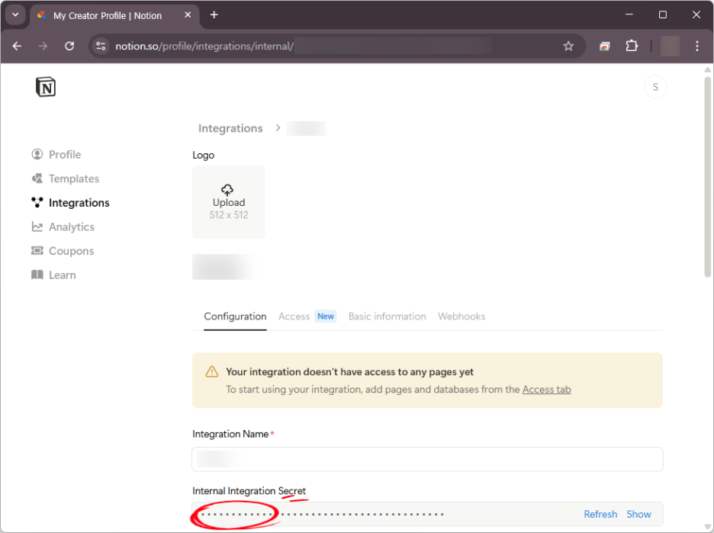Screen dimensions: 714x533
Task: Maximize the browser window
Action: click(x=663, y=14)
